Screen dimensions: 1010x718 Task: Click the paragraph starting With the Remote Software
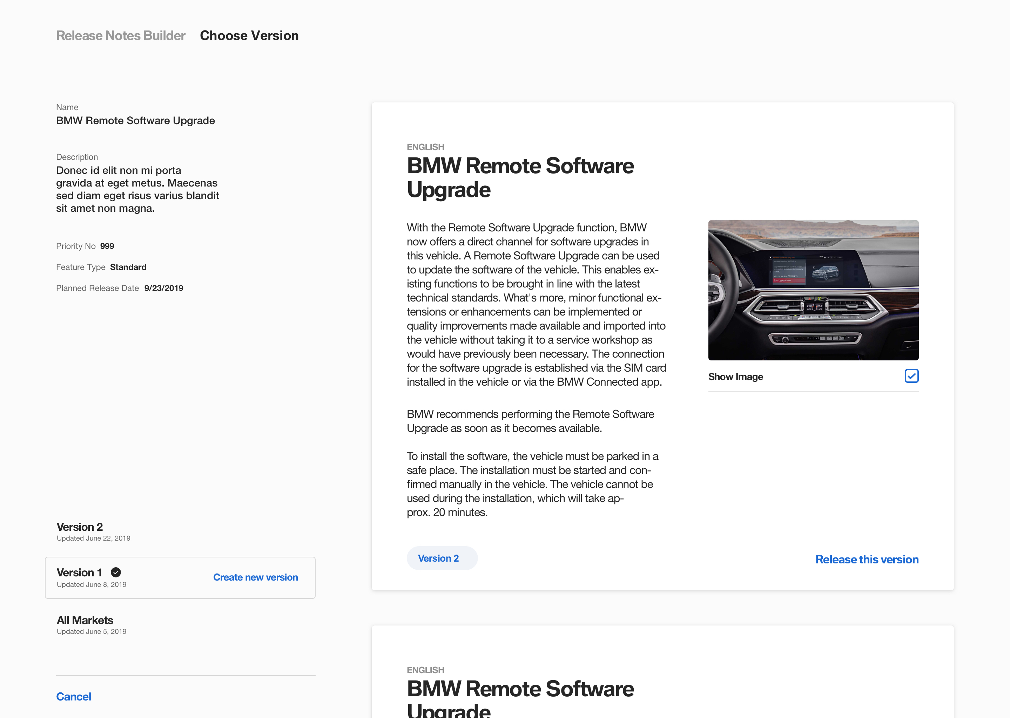click(537, 305)
